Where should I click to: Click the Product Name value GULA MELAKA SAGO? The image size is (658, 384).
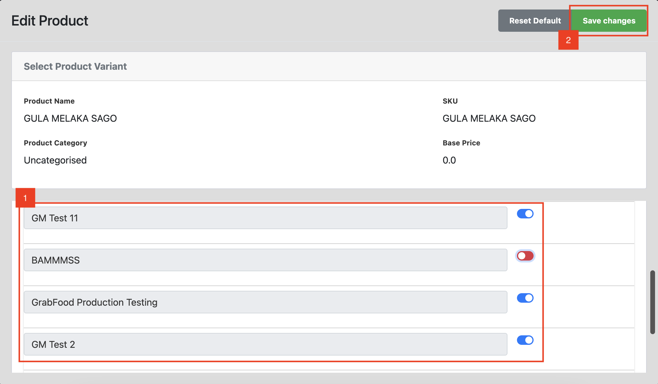[70, 118]
